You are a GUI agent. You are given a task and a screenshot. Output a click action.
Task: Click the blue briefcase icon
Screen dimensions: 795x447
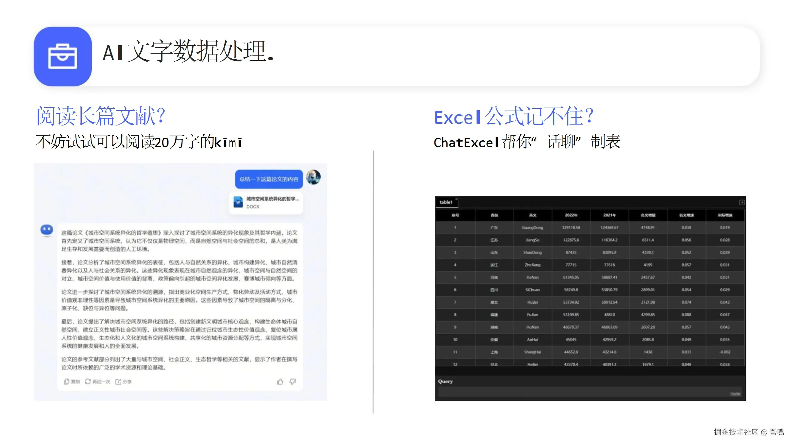(63, 56)
